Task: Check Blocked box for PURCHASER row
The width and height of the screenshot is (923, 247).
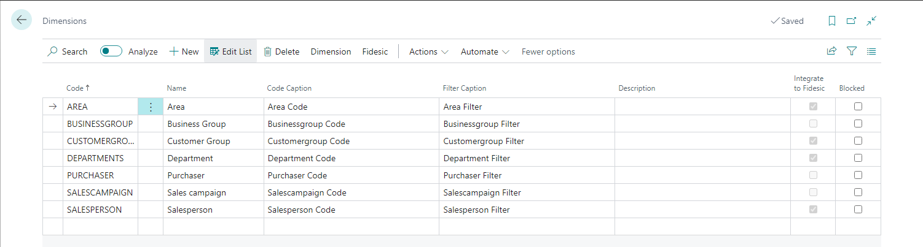Action: click(x=858, y=175)
